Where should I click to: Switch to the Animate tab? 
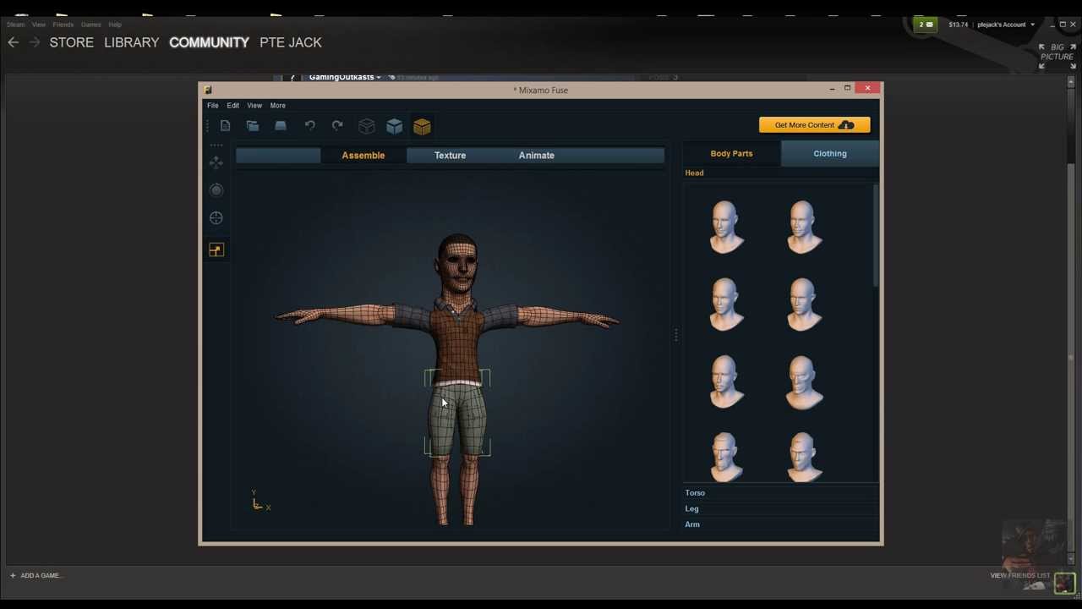(537, 156)
